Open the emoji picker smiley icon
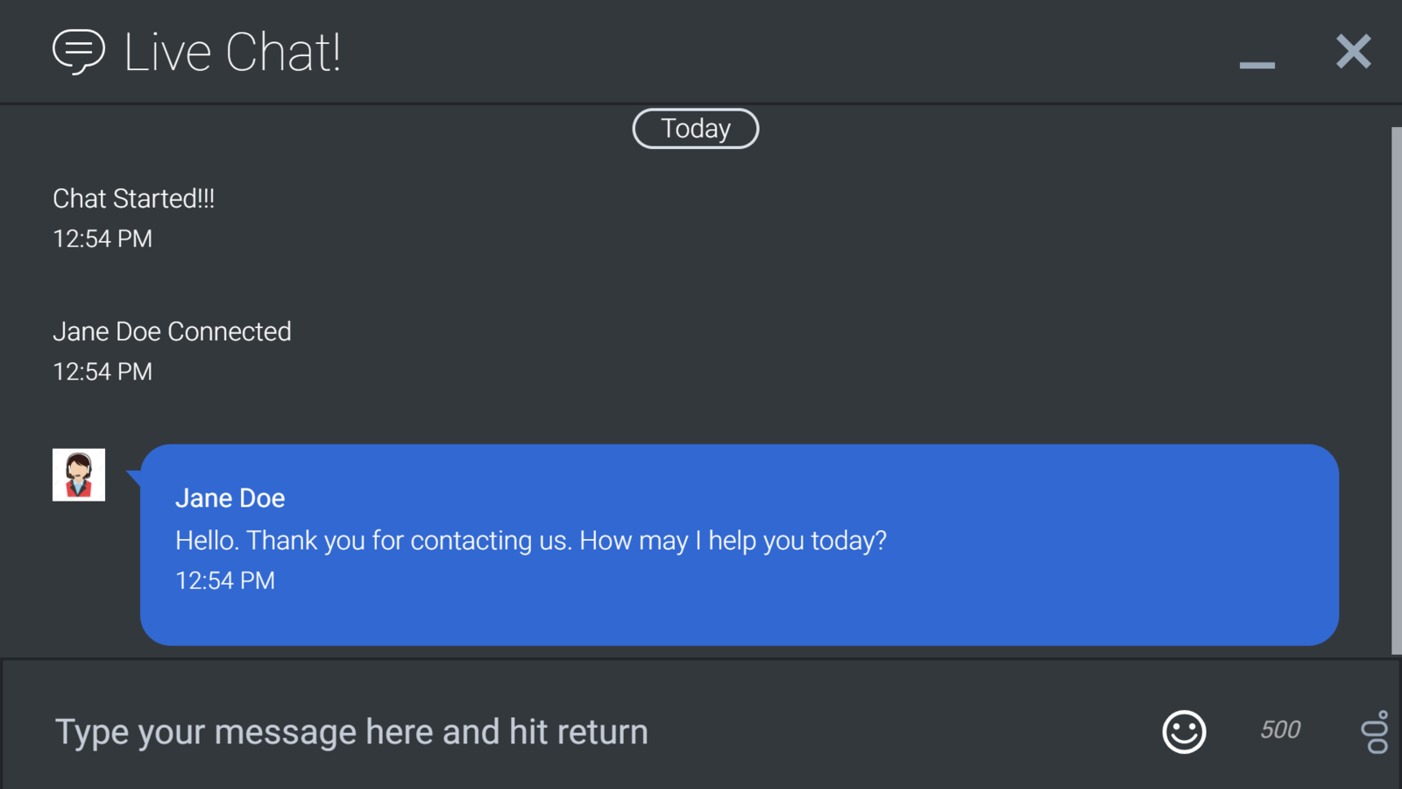The width and height of the screenshot is (1402, 789). (1184, 731)
